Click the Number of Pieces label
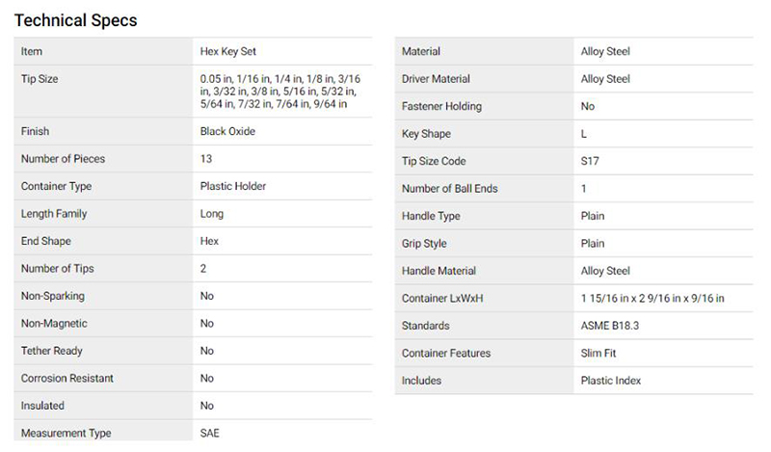Screen dimensions: 771x452 [x=63, y=158]
